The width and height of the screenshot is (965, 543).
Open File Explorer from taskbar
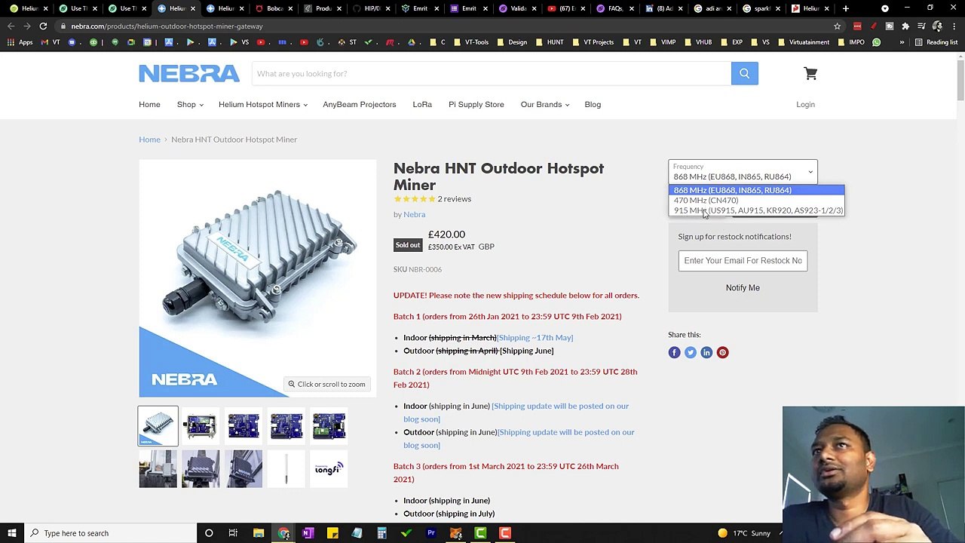(259, 533)
